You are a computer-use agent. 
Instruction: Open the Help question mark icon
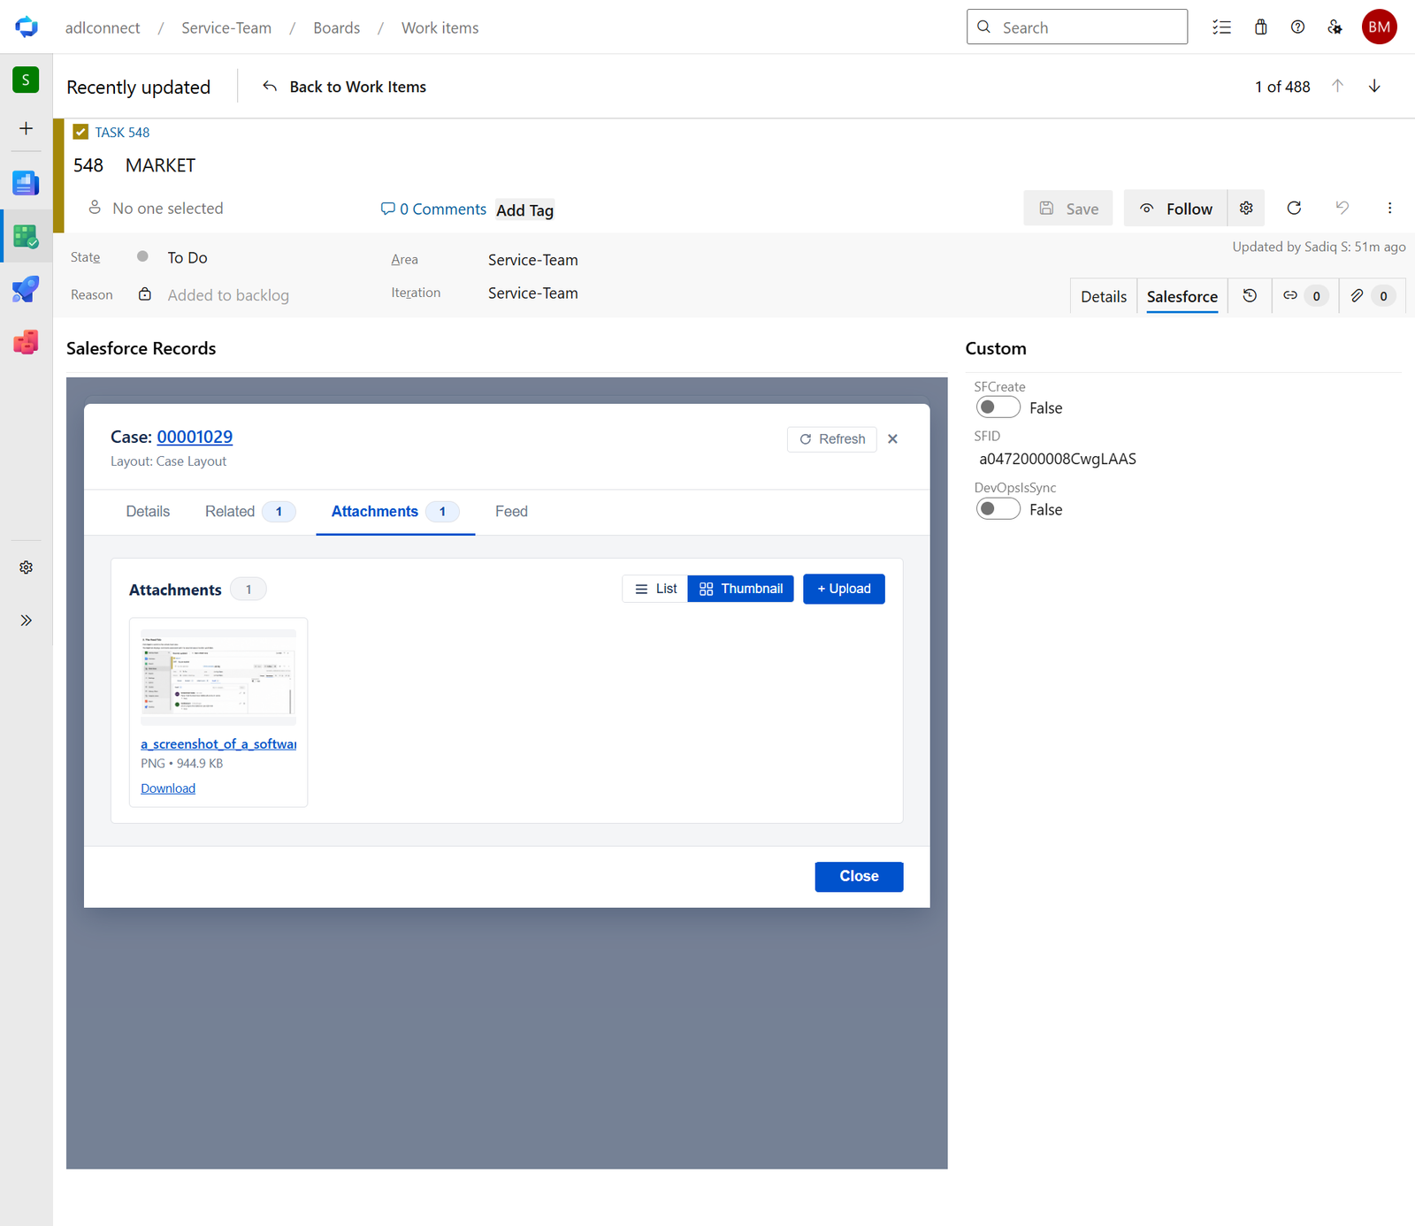(1297, 27)
